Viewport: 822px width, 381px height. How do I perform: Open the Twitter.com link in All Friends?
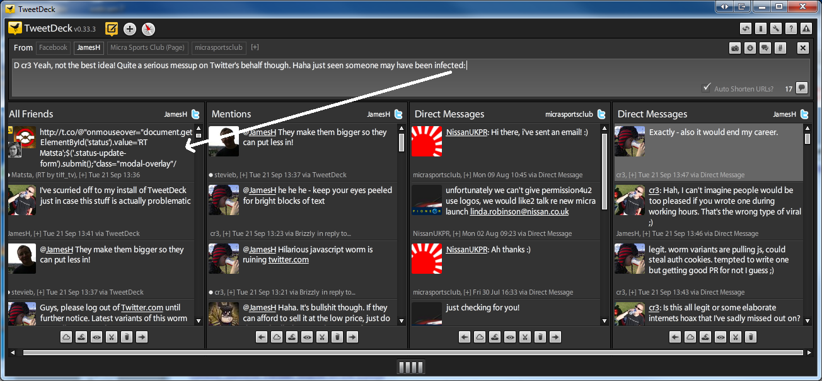point(142,307)
